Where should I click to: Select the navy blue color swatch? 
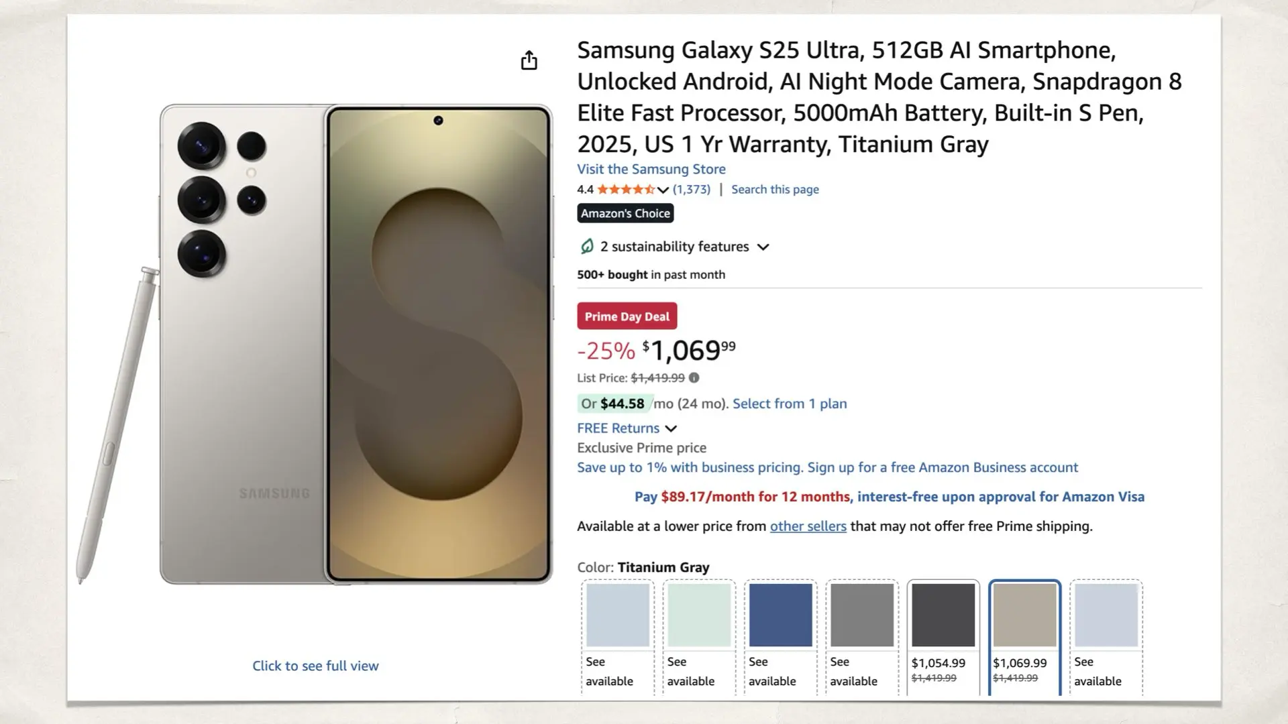[780, 614]
